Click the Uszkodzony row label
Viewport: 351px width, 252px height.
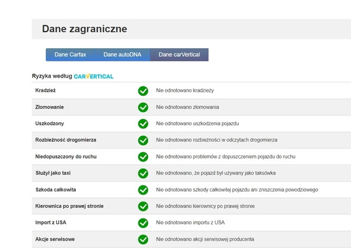(50, 123)
